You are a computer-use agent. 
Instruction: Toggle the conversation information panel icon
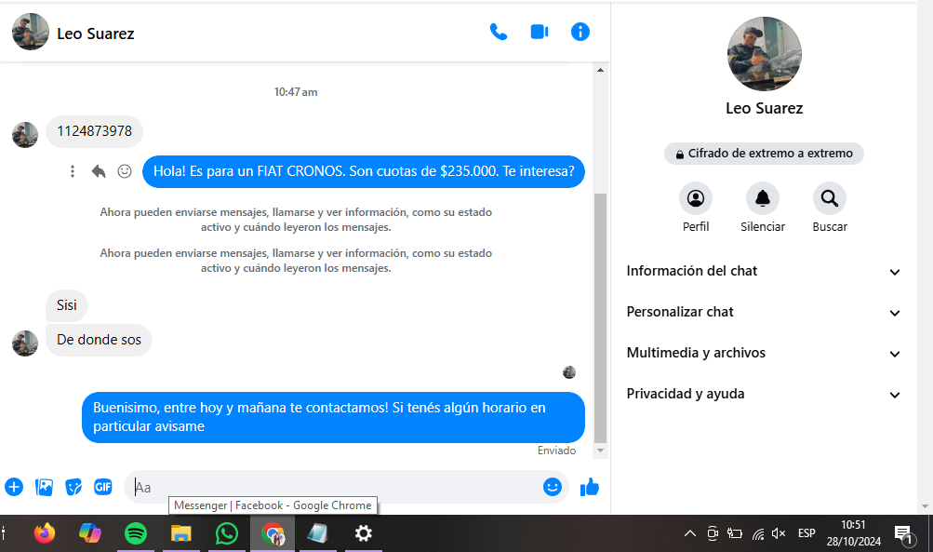pyautogui.click(x=580, y=32)
